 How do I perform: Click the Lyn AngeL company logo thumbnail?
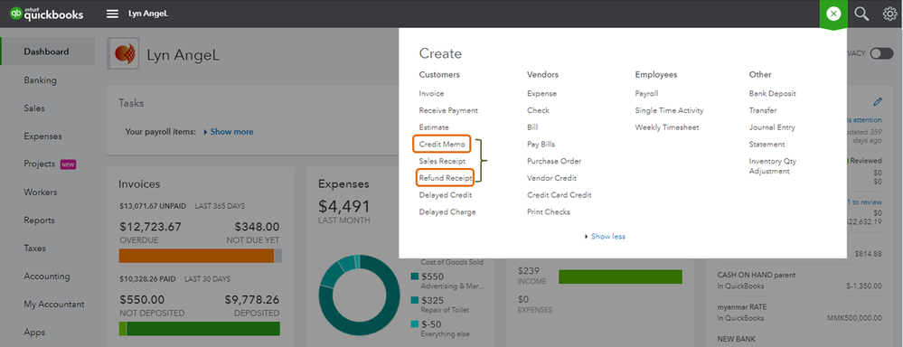click(x=123, y=53)
